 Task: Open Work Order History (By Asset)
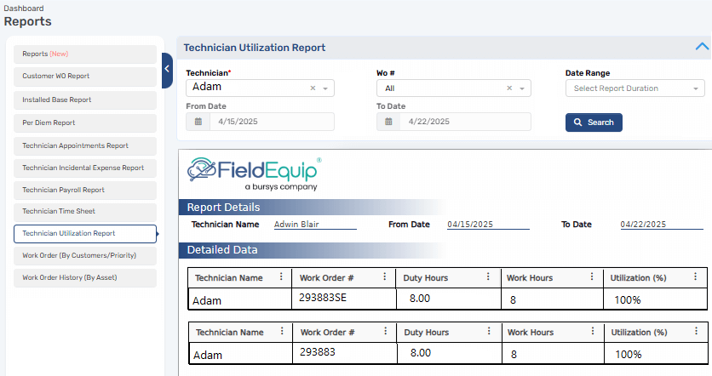pyautogui.click(x=85, y=278)
